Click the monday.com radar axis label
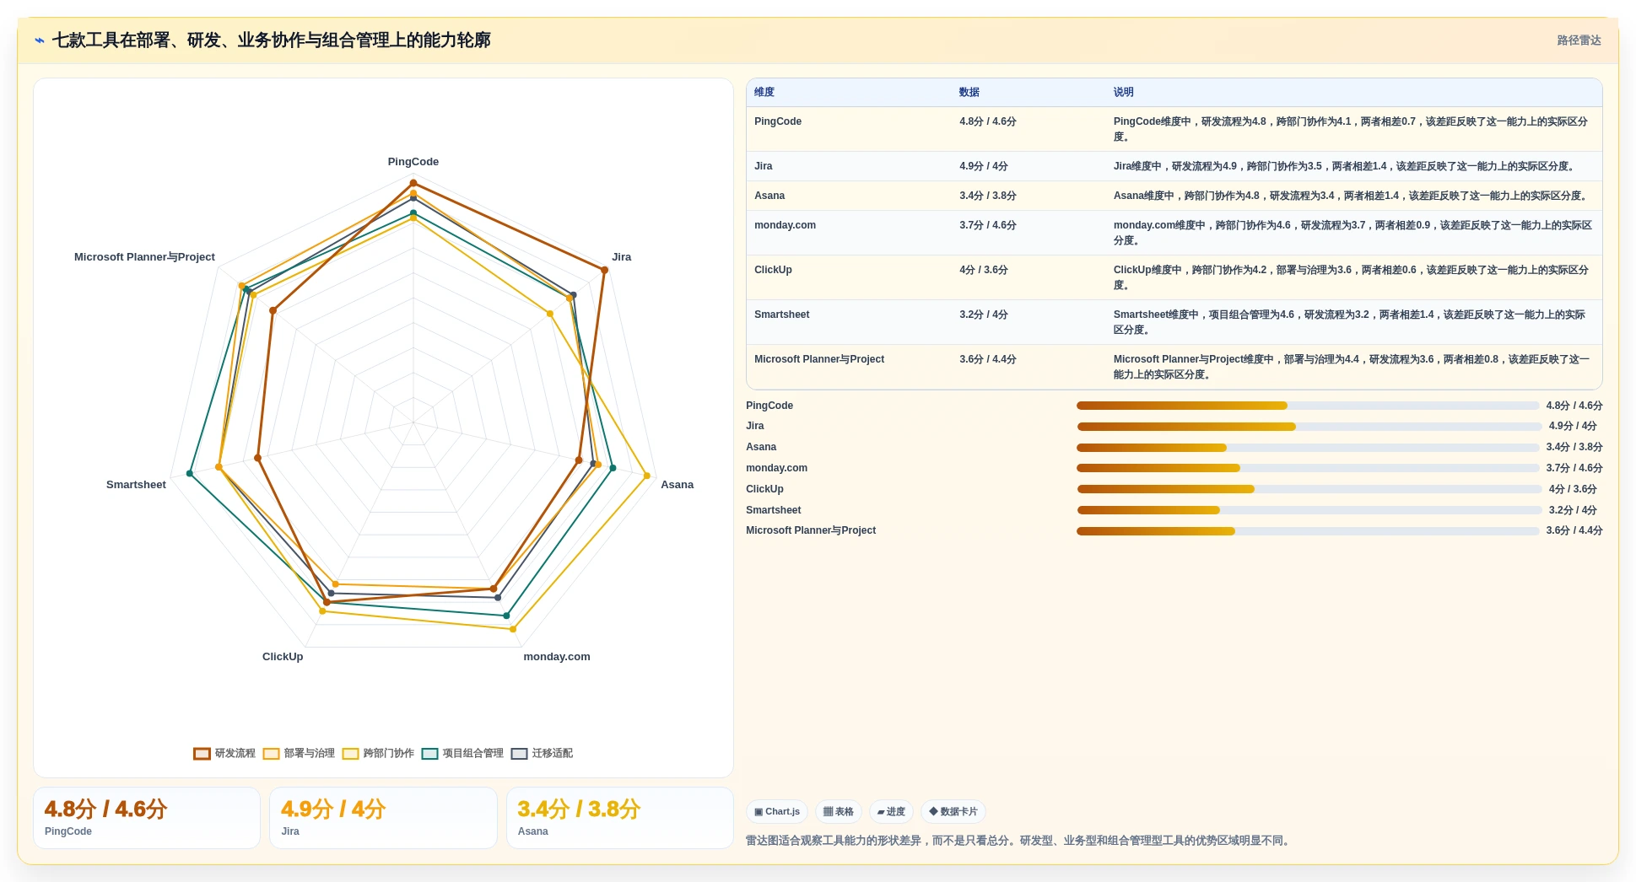 click(x=557, y=657)
